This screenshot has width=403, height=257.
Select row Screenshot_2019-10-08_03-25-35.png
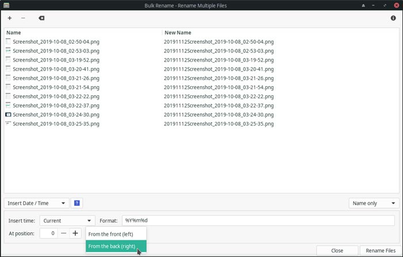pyautogui.click(x=201, y=124)
